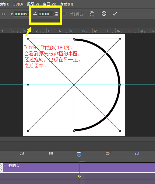Click the top-left transform handle
The height and width of the screenshot is (184, 155).
28,39
